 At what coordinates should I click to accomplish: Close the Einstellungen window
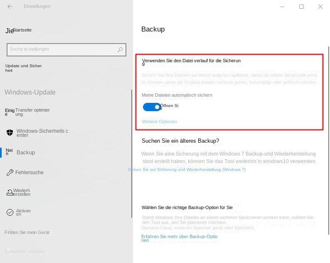(x=320, y=7)
